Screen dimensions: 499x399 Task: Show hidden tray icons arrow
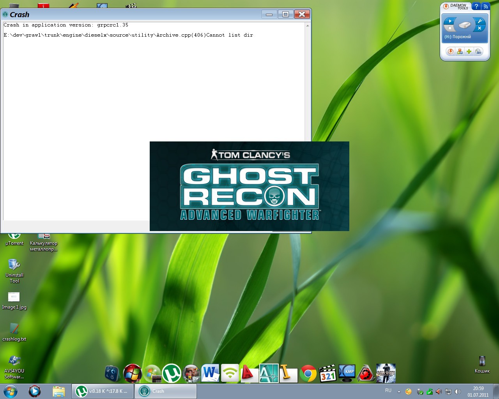399,392
